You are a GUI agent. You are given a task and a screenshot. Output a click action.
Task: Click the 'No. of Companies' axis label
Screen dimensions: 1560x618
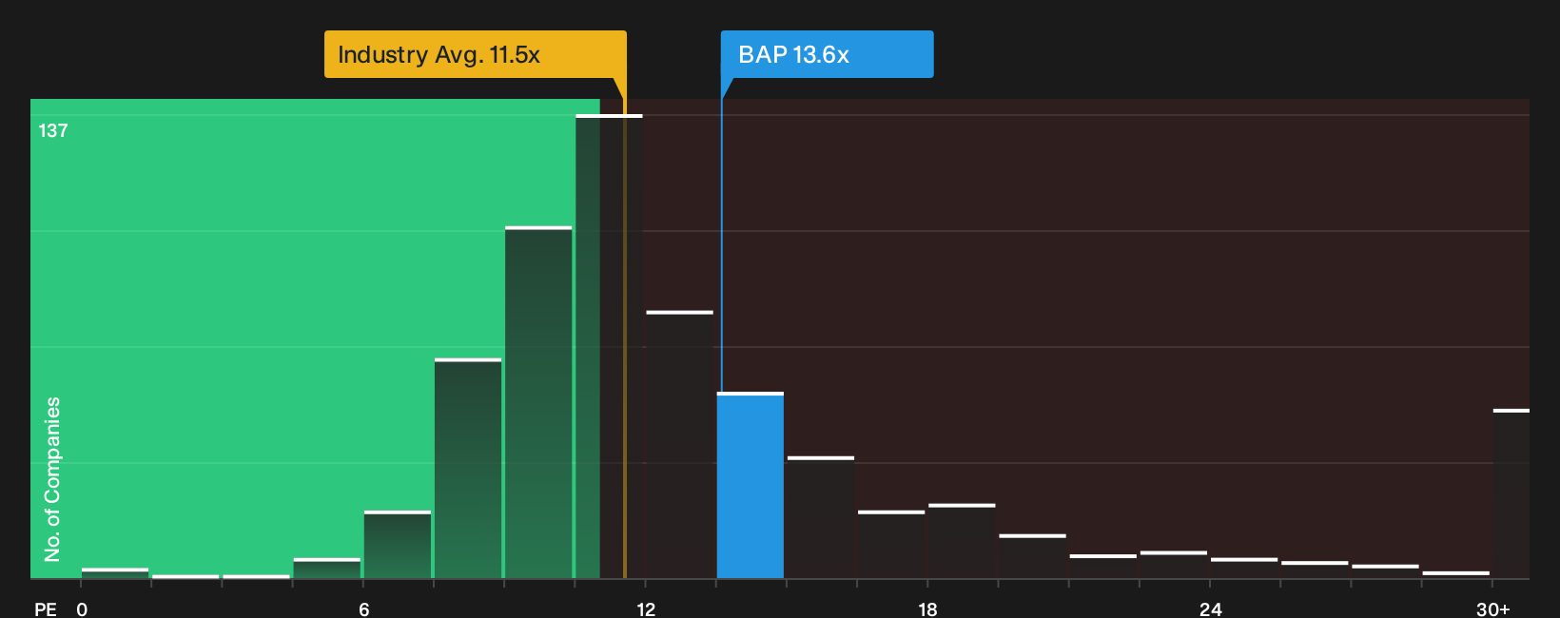coord(52,479)
